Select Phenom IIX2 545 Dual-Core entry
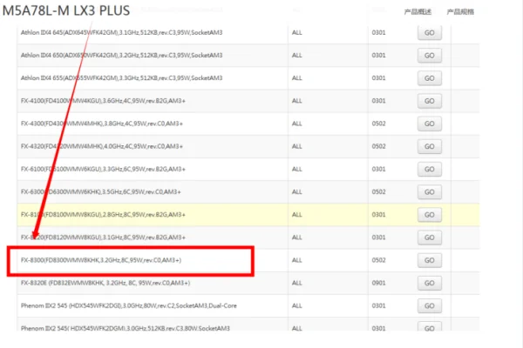 tap(129, 305)
